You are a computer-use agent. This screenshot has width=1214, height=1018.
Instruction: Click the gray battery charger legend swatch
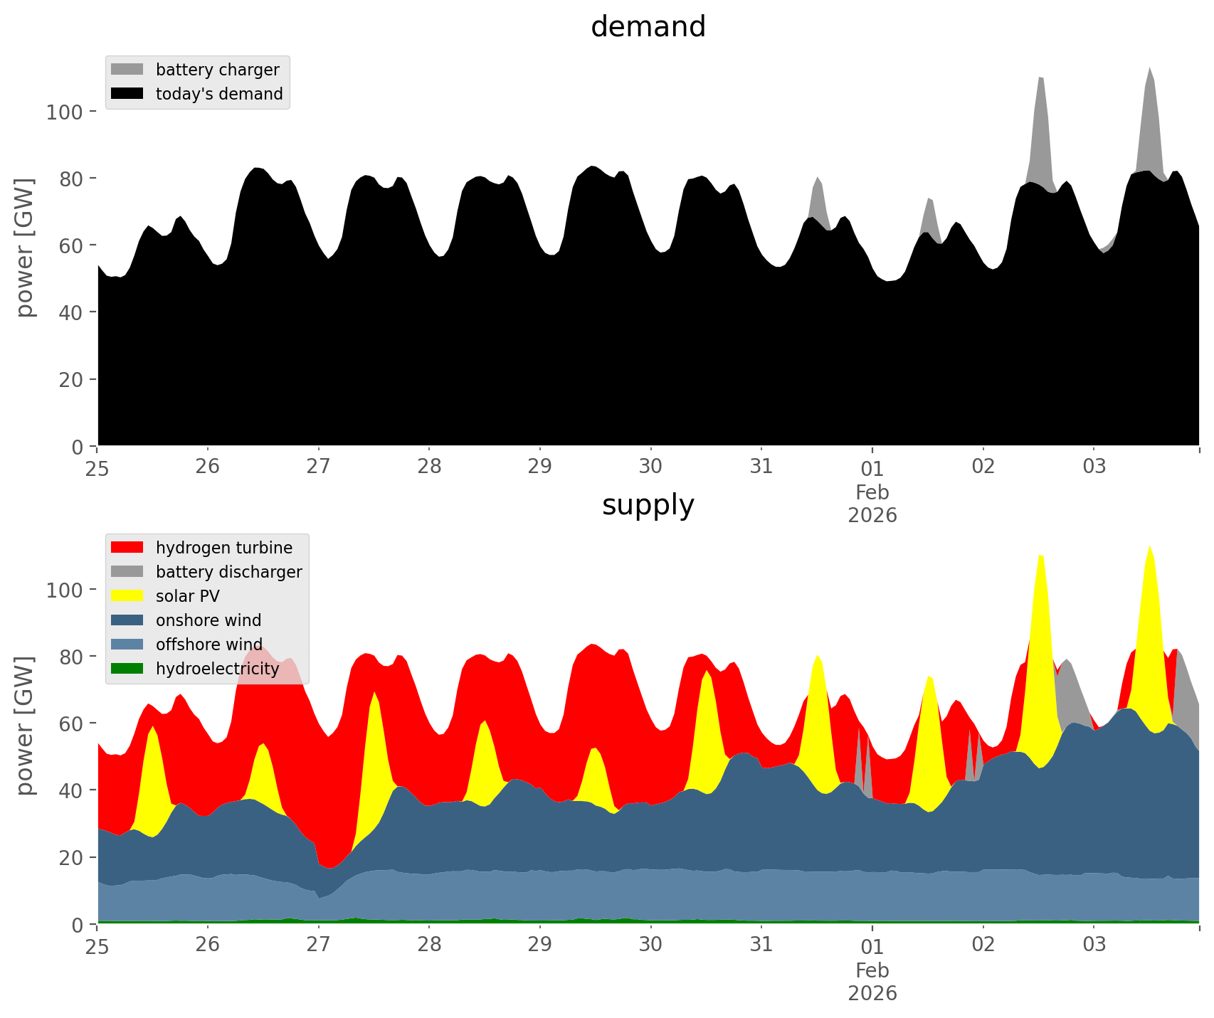(127, 70)
